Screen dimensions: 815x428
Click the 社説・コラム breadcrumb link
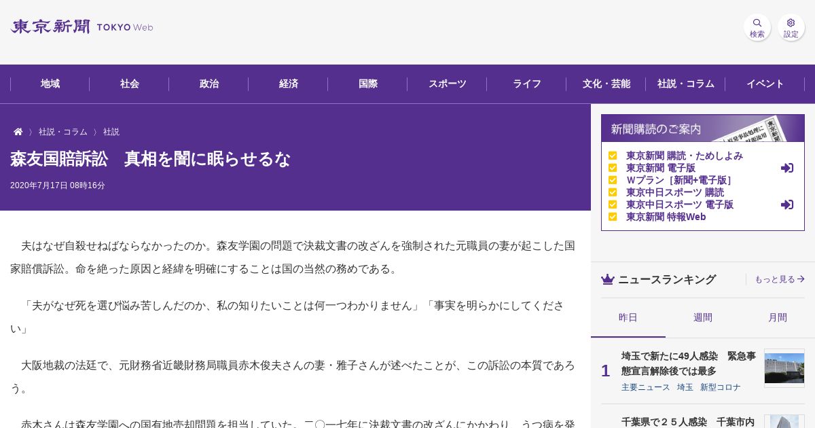[x=63, y=132]
